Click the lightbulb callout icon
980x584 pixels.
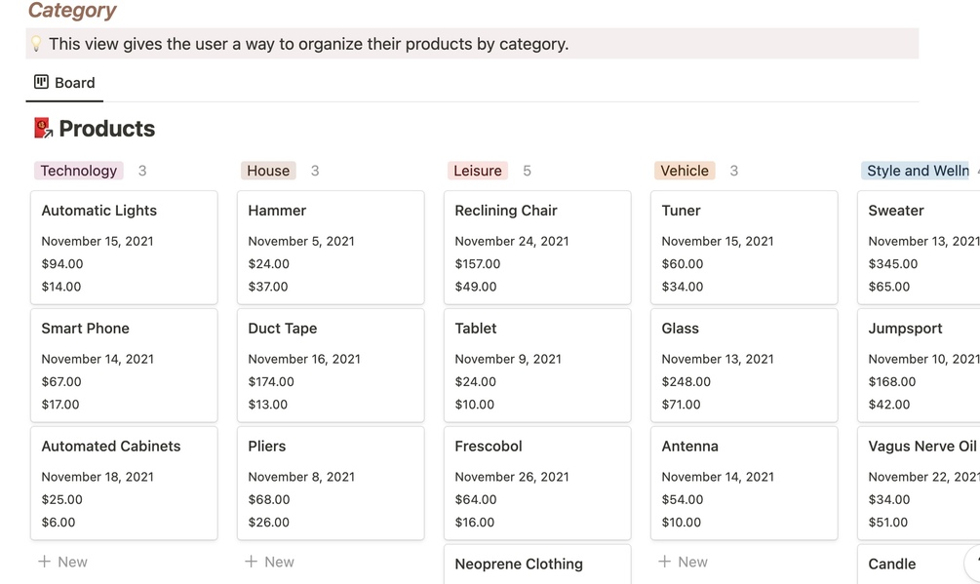point(37,44)
